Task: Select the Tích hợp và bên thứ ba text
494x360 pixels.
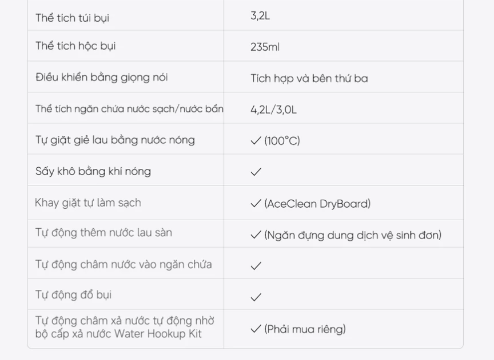Action: click(309, 78)
